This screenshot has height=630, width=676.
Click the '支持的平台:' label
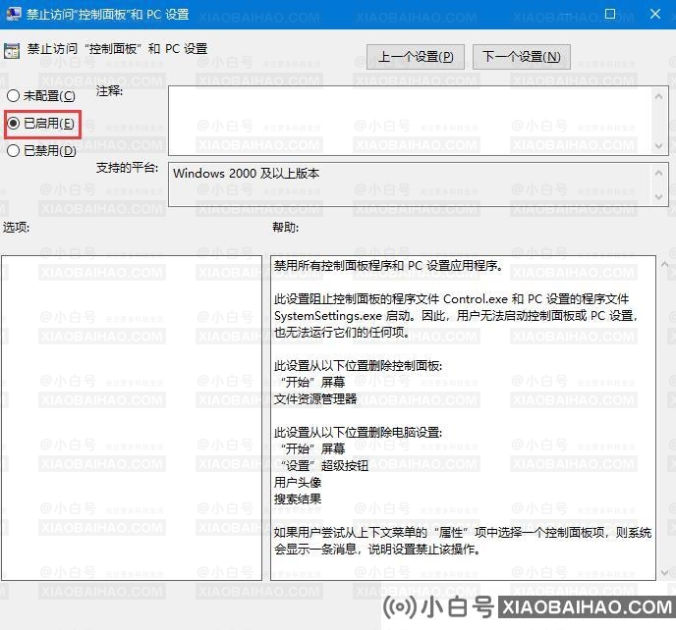click(x=127, y=167)
